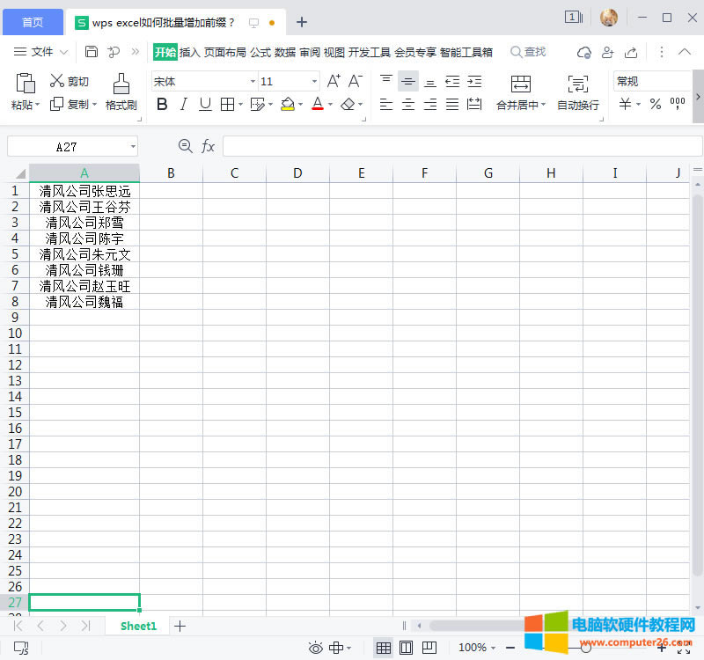
Task: Click the Cut (剪切) scissors icon
Action: pos(58,81)
